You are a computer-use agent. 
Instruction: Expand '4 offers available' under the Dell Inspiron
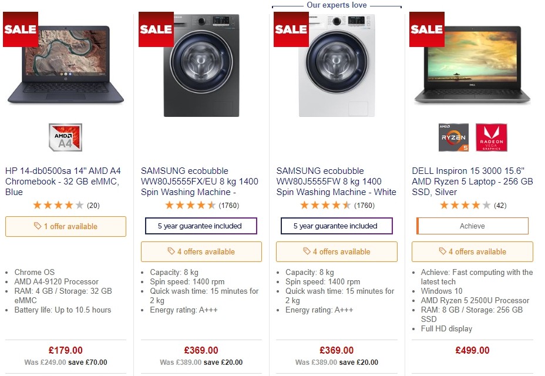[472, 251]
